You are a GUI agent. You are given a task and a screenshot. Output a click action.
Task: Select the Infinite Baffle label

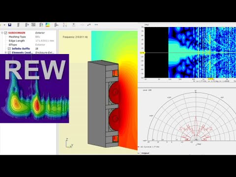click(21, 49)
